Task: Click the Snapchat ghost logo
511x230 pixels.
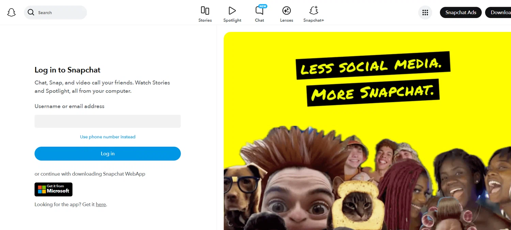Action: click(12, 13)
